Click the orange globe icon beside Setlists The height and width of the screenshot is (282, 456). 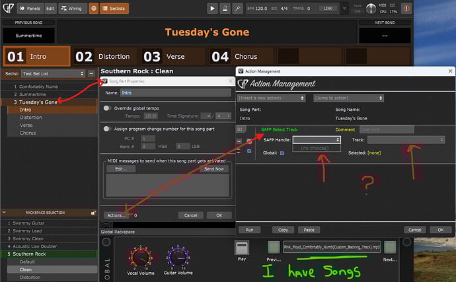click(x=95, y=9)
